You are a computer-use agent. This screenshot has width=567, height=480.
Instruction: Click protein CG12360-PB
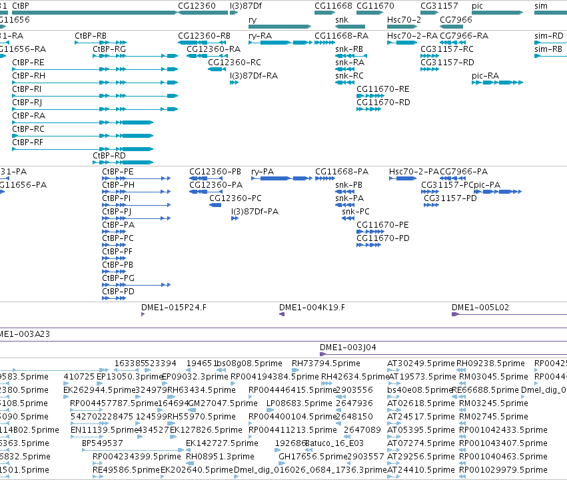pos(206,178)
